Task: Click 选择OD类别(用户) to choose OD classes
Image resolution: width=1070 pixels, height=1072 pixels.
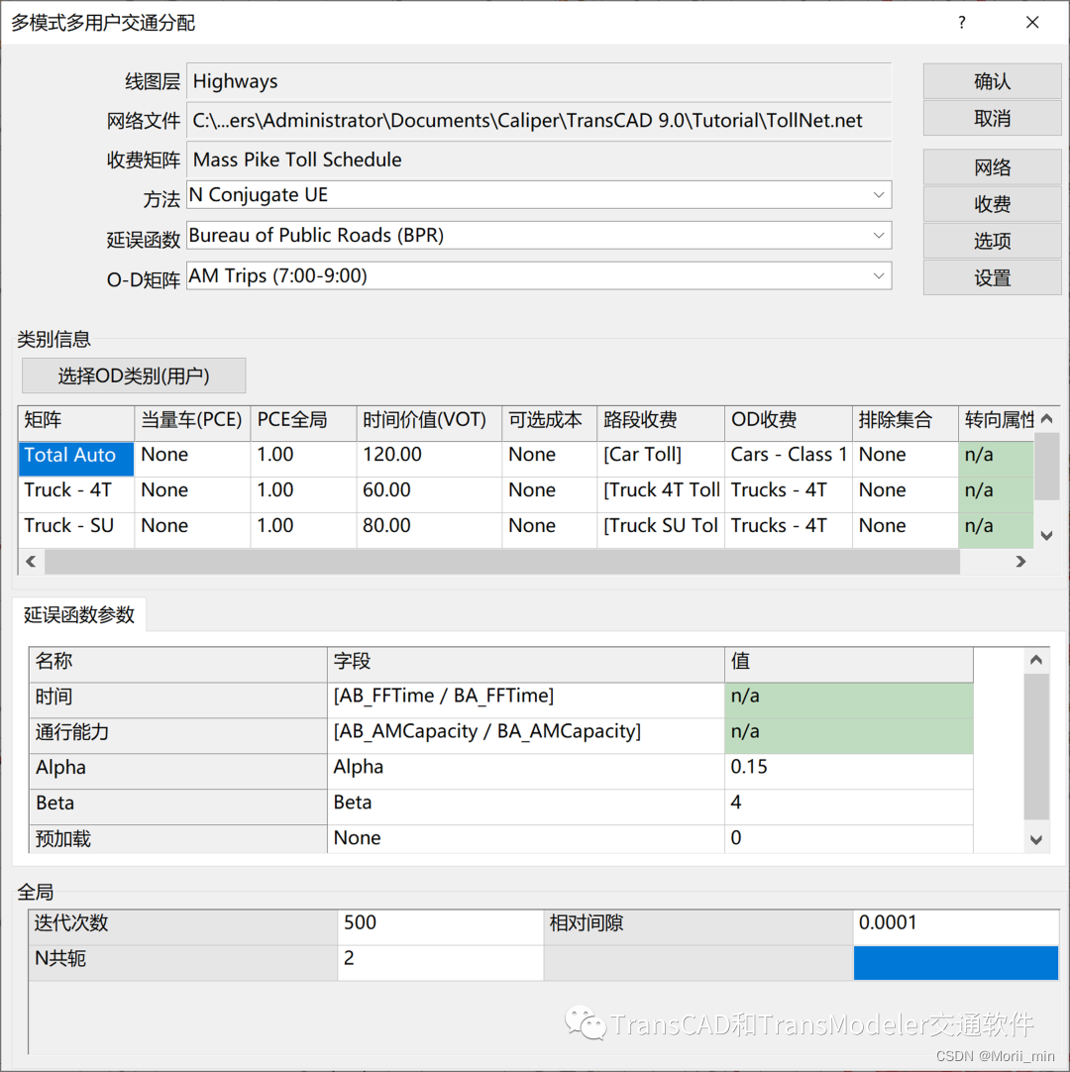Action: pos(133,375)
